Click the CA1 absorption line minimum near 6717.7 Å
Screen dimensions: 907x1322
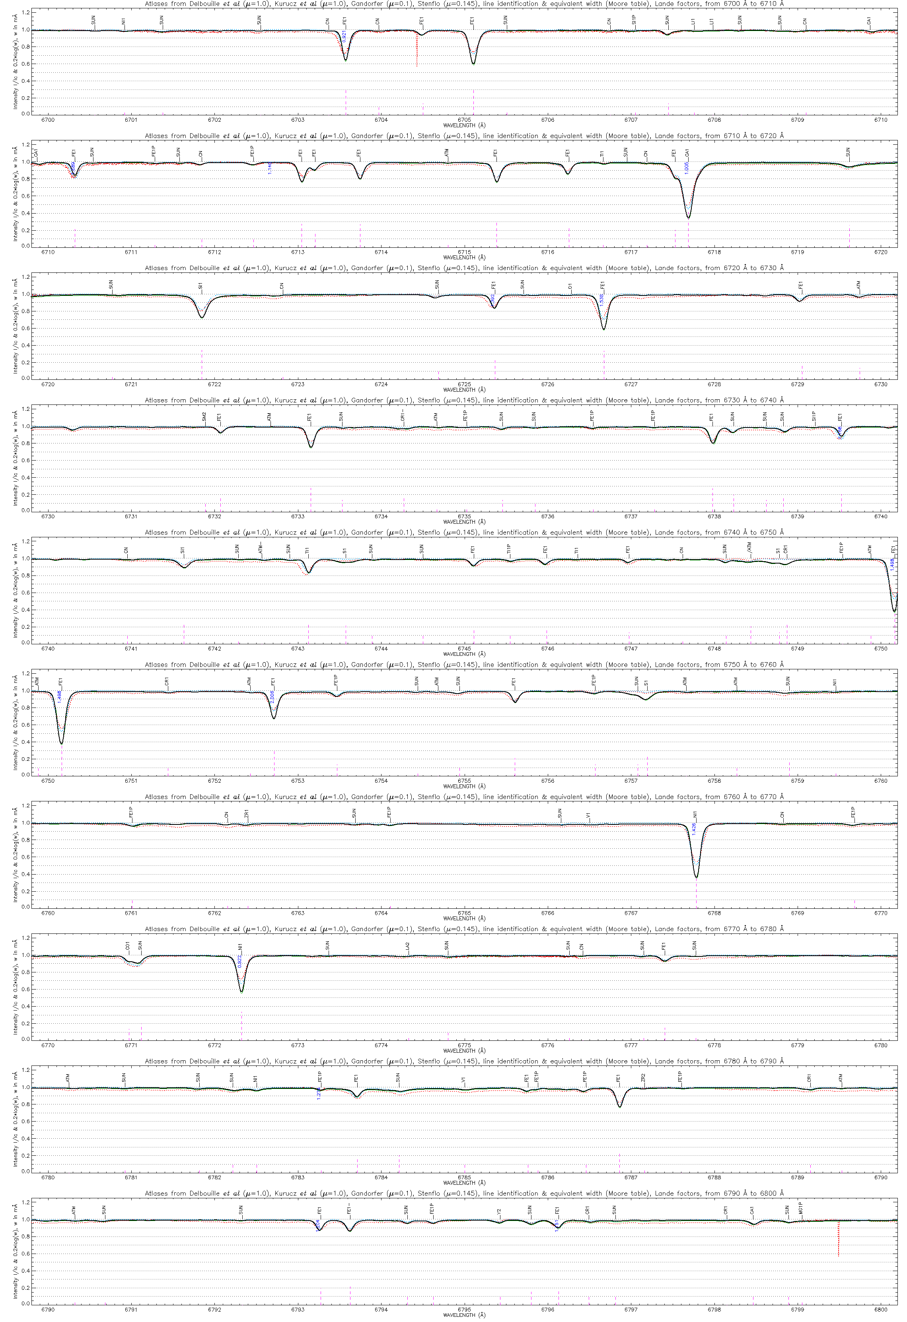(x=689, y=217)
